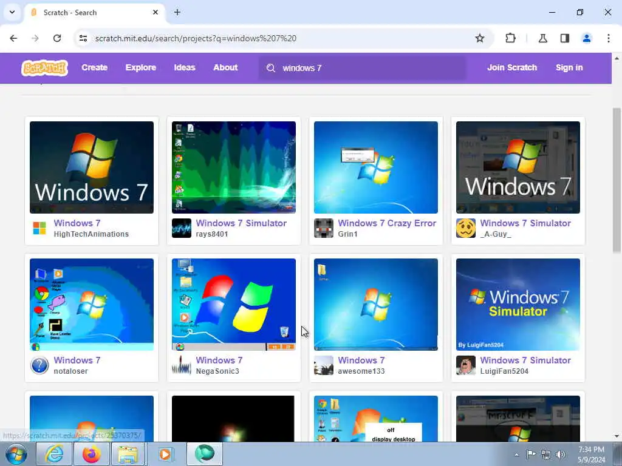Open the About menu item
The width and height of the screenshot is (622, 466).
(x=225, y=68)
